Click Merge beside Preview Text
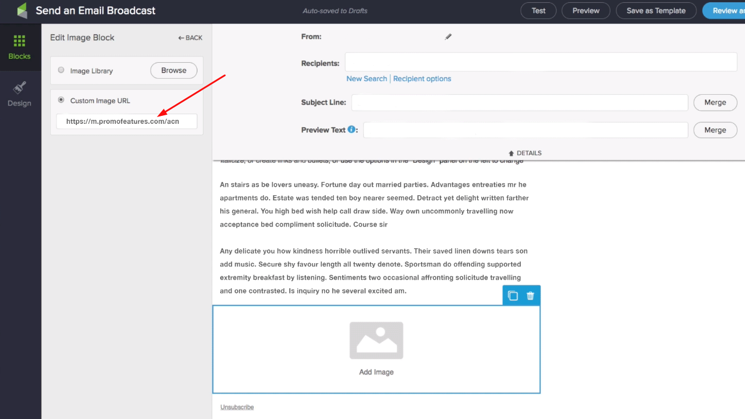This screenshot has width=745, height=419. [x=715, y=130]
